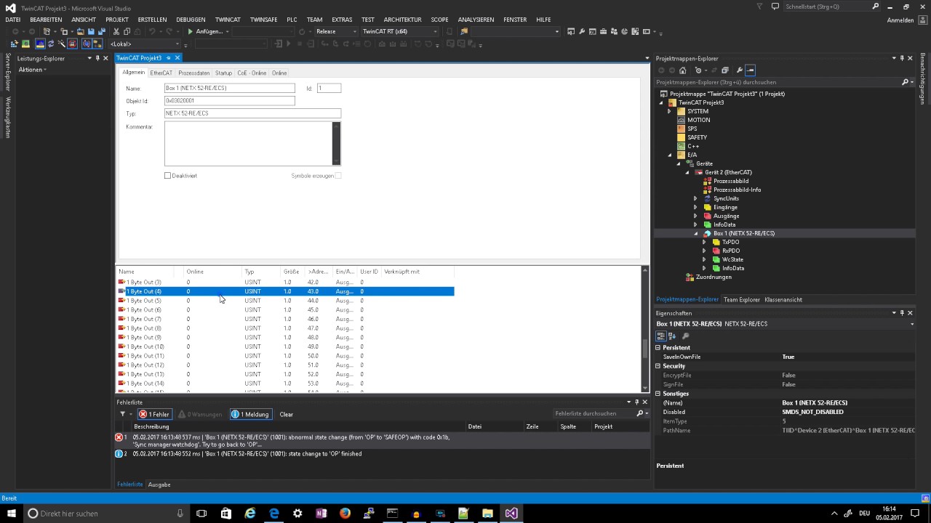Collapse the Sonstiges property category
The image size is (931, 523).
click(x=658, y=394)
